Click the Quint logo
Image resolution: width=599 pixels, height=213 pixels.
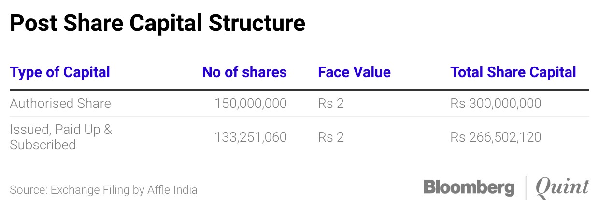[x=563, y=187]
